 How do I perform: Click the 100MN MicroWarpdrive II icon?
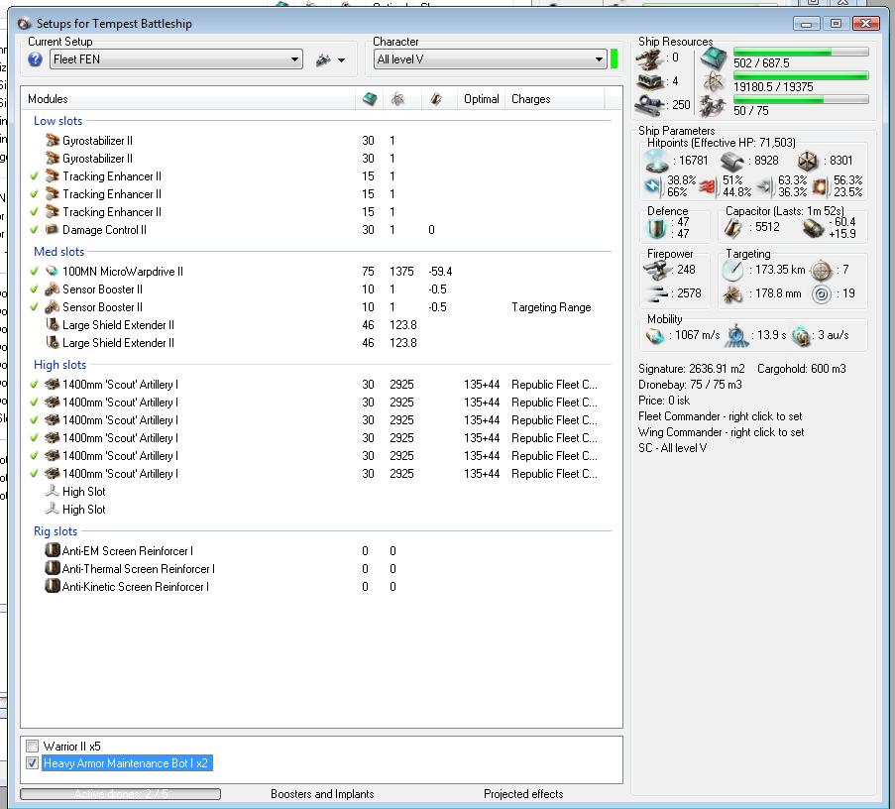coord(53,272)
